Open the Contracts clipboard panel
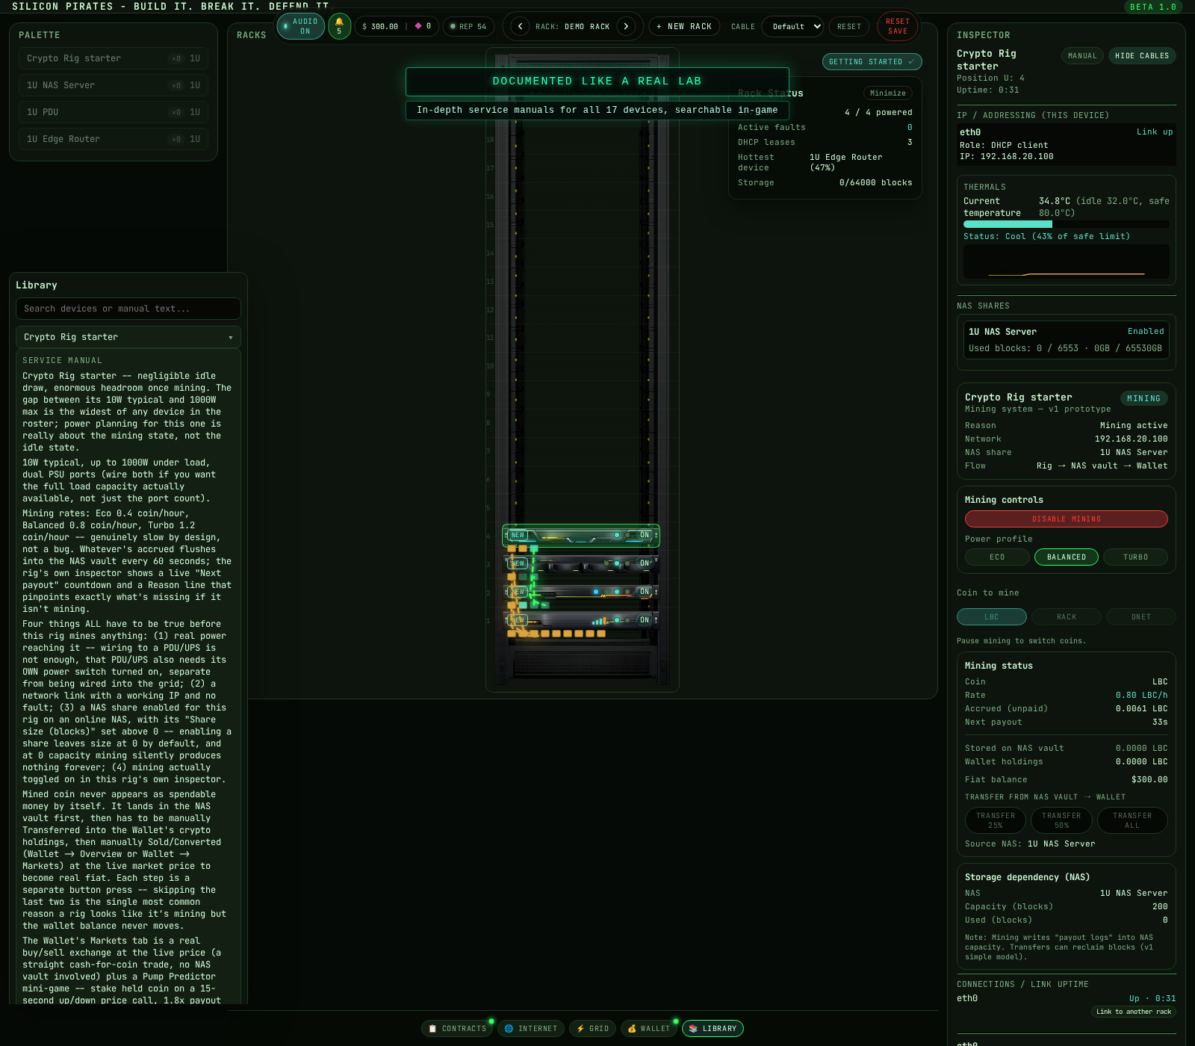The width and height of the screenshot is (1195, 1046). coord(457,1028)
